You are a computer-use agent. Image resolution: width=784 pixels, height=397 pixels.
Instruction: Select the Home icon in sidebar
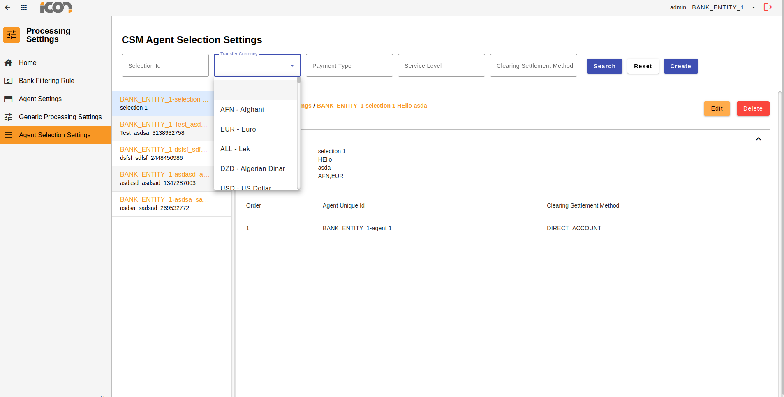coord(9,62)
